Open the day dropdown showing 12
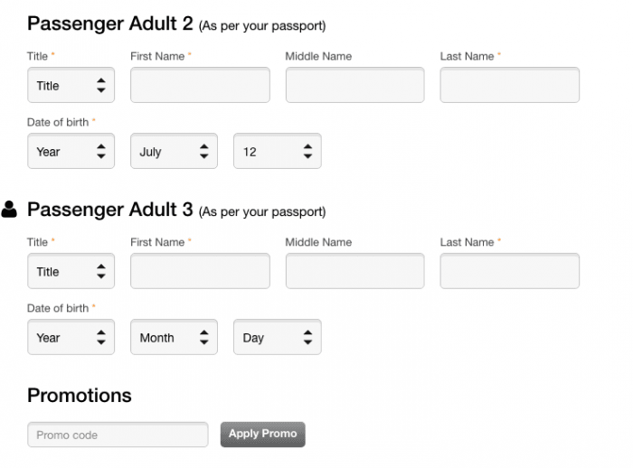 pos(277,152)
